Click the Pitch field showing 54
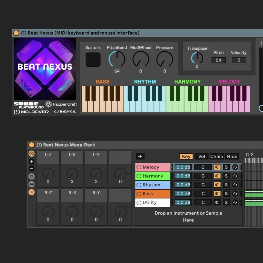This screenshot has height=263, width=263. tap(218, 60)
